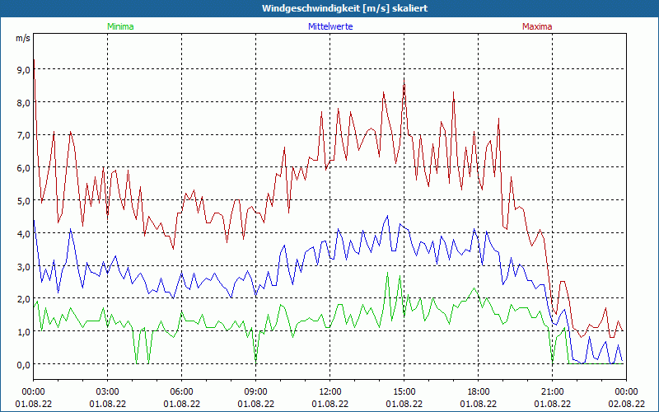Click the '9,0' y-axis value
This screenshot has width=659, height=412.
click(x=23, y=70)
